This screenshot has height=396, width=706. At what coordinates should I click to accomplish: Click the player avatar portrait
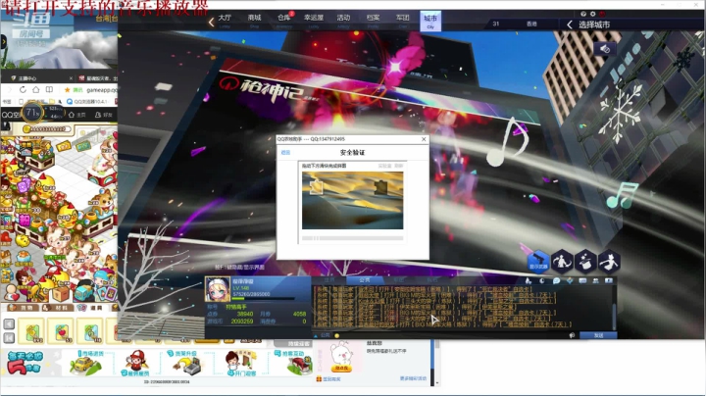(218, 289)
